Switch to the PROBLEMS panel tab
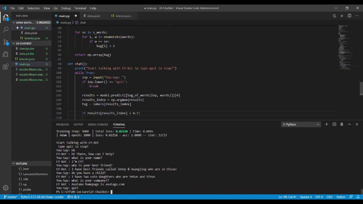Viewport: 363px width, 204px height. pos(62,124)
